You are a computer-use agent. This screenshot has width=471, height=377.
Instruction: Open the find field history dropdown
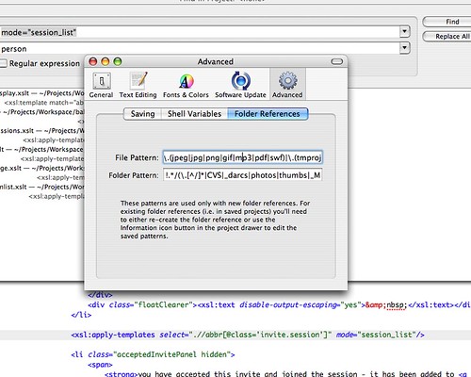click(x=405, y=31)
